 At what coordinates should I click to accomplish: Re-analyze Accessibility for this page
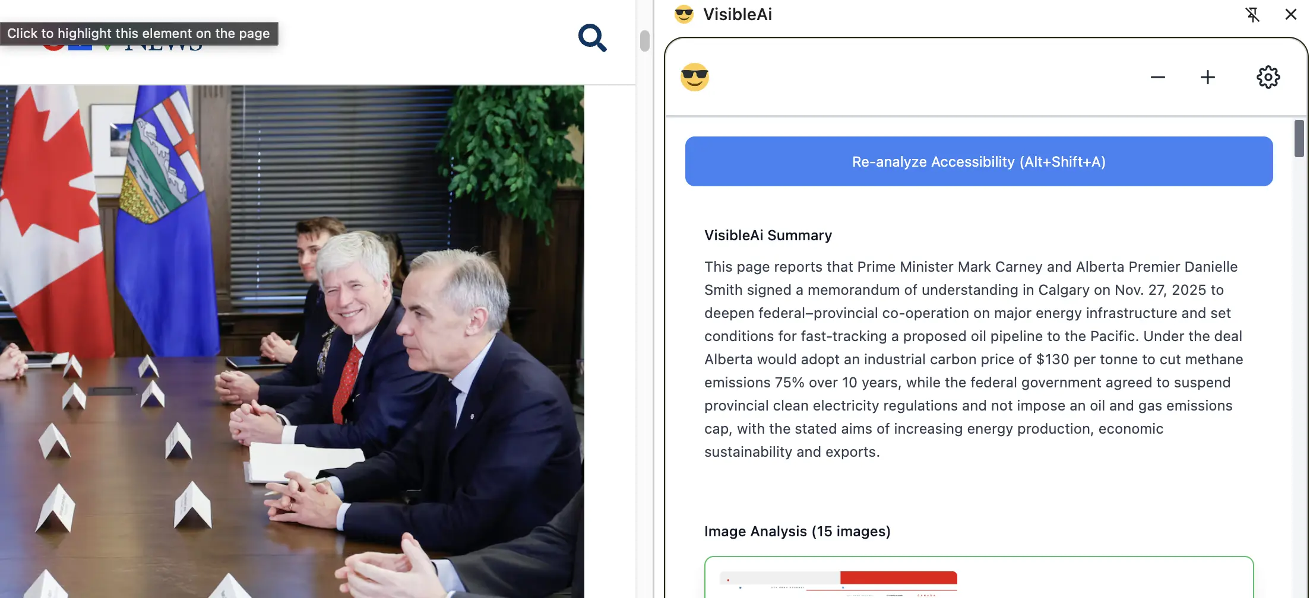coord(979,161)
